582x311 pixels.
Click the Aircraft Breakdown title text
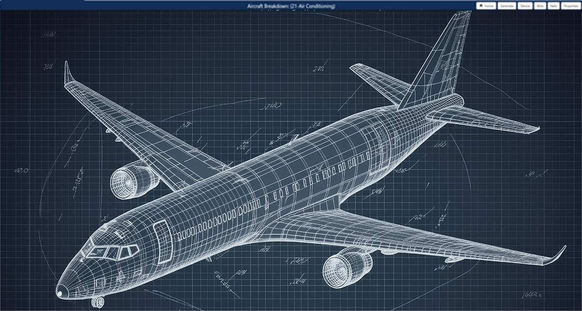point(291,6)
